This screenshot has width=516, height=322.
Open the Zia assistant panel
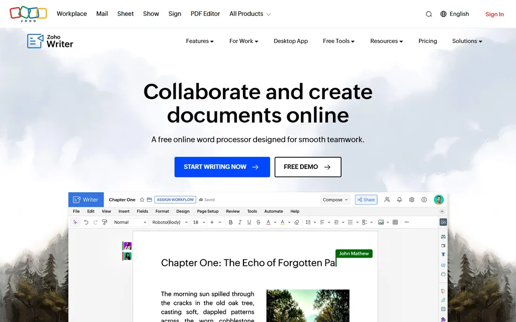(443, 222)
